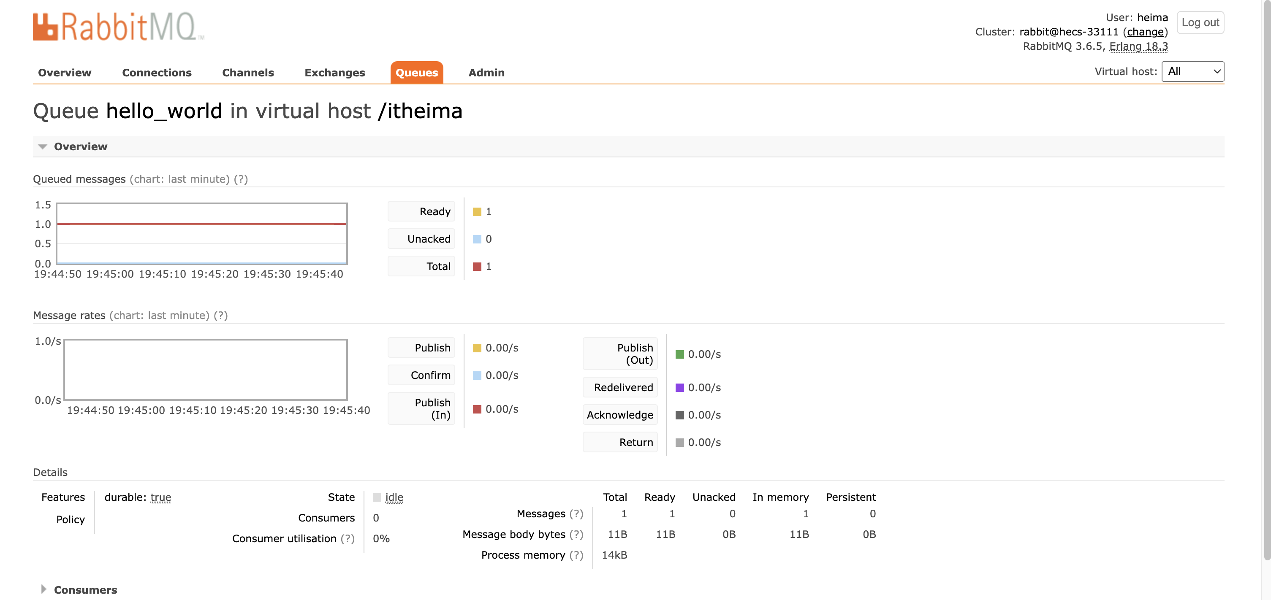Click the Erlang 18.3 version link

point(1138,46)
